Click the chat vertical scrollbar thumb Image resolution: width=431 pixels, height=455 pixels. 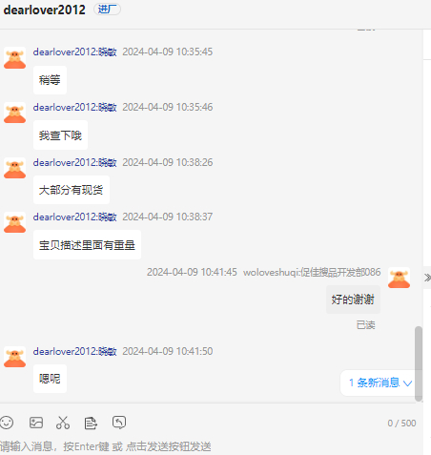419,363
